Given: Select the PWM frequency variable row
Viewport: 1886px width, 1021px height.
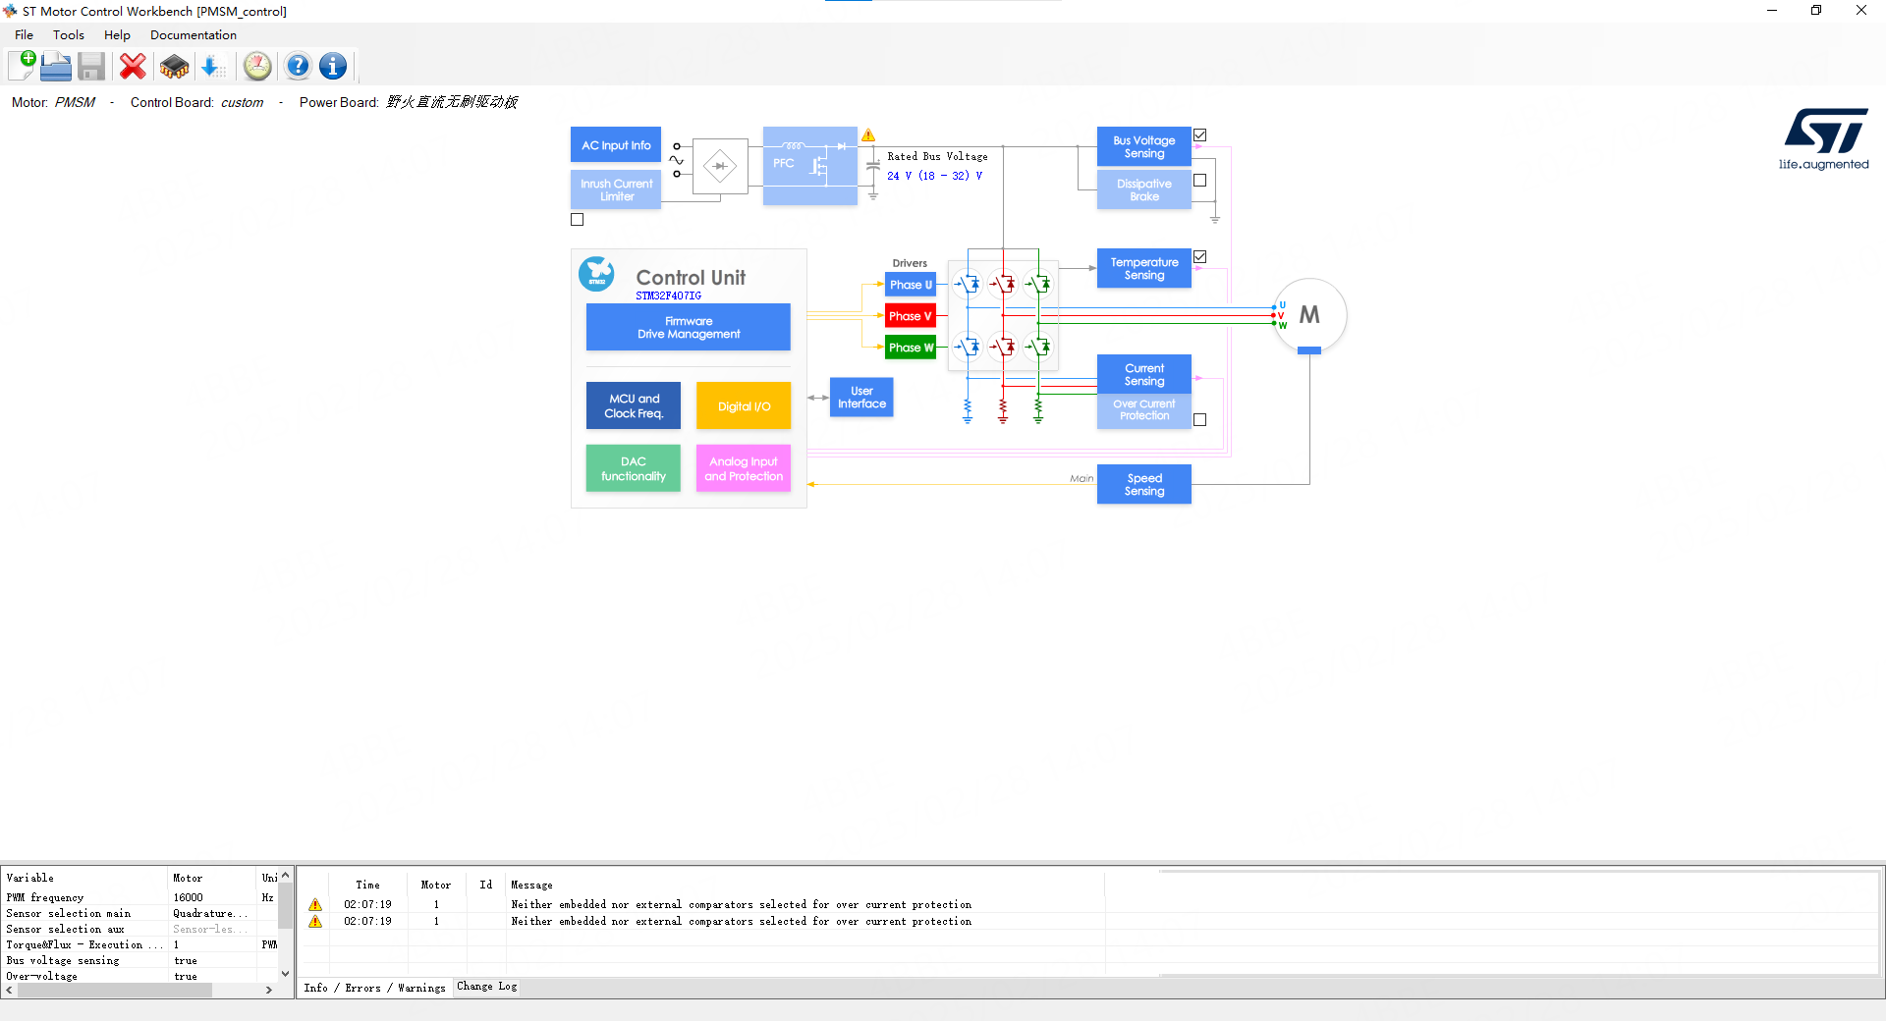Looking at the screenshot, I should pyautogui.click(x=140, y=897).
